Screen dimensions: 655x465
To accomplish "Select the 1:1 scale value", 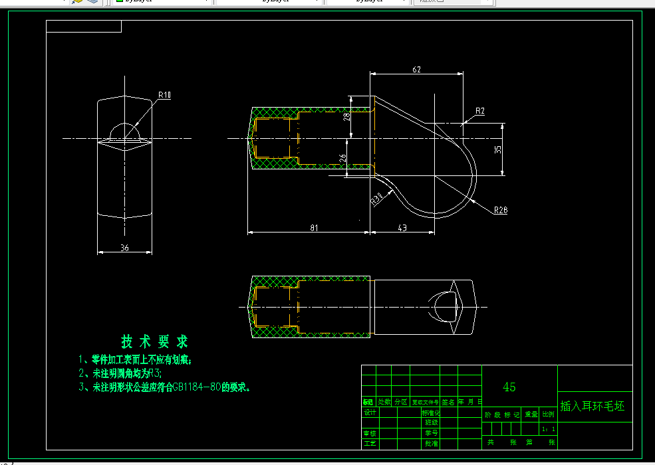I will 549,429.
